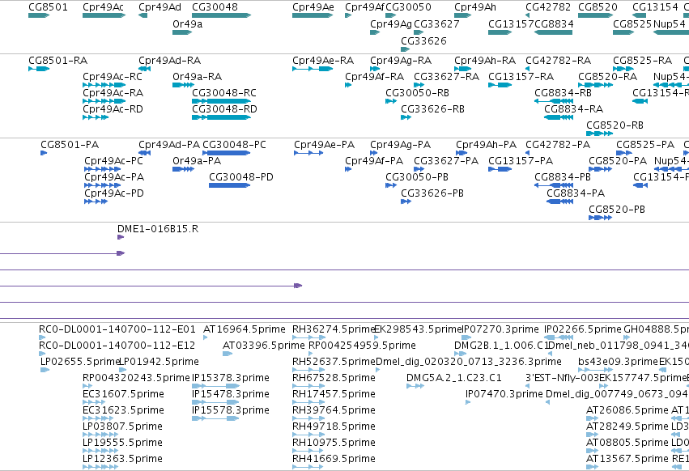
Task: Click the Or49a-PA protein label
Action: [x=197, y=161]
